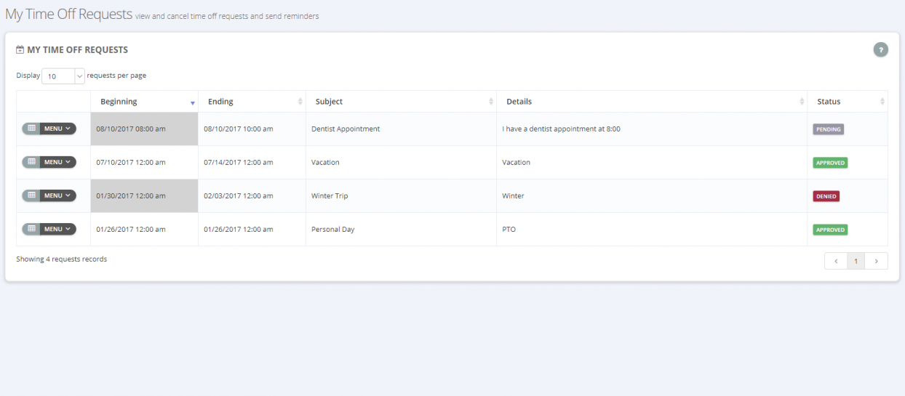
Task: Open MENU dropdown for Winter Trip
Action: pyautogui.click(x=58, y=195)
